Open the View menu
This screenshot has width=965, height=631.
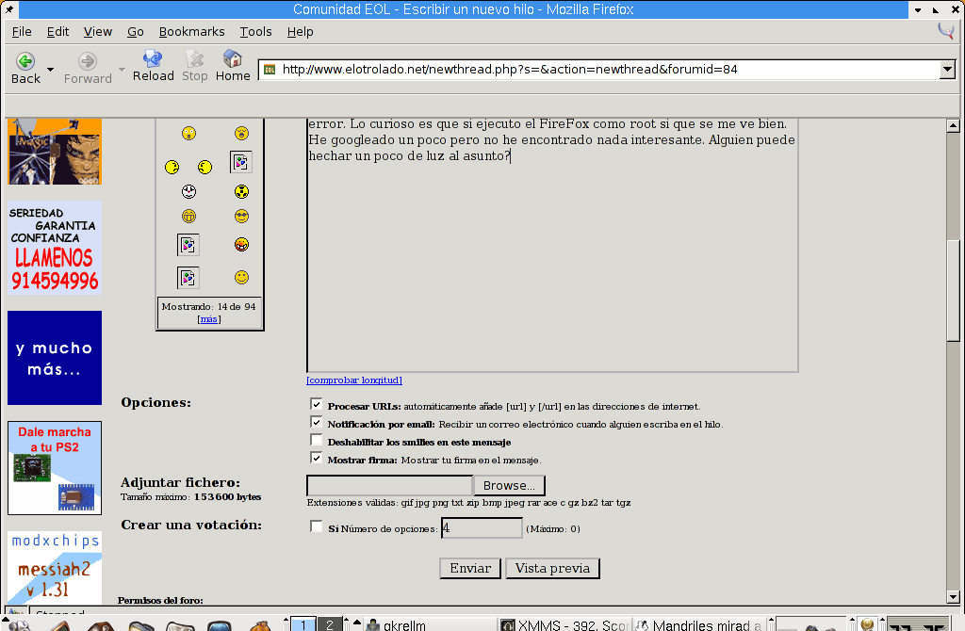click(98, 31)
